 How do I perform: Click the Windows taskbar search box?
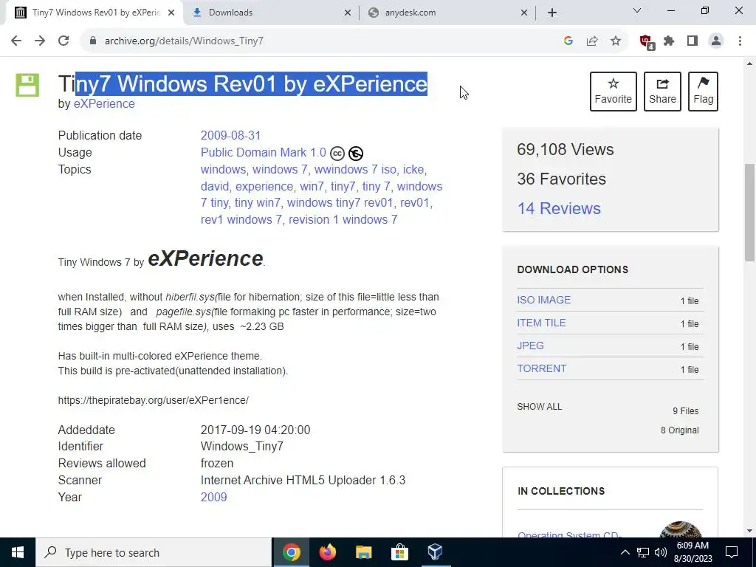[x=154, y=552]
